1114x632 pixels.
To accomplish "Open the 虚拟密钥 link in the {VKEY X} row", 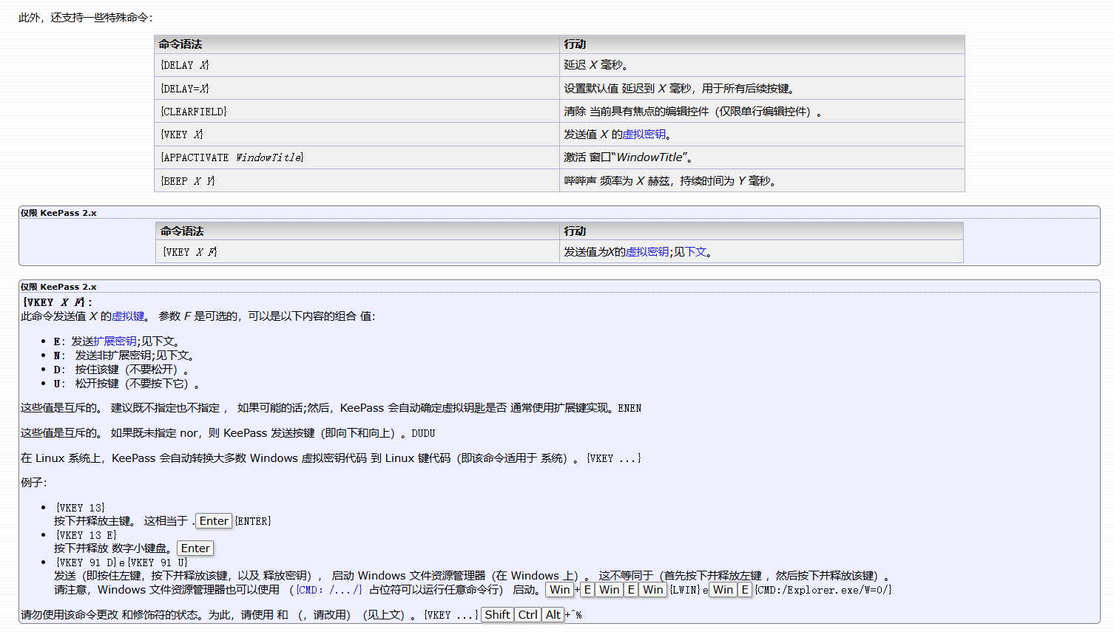I will pyautogui.click(x=644, y=135).
